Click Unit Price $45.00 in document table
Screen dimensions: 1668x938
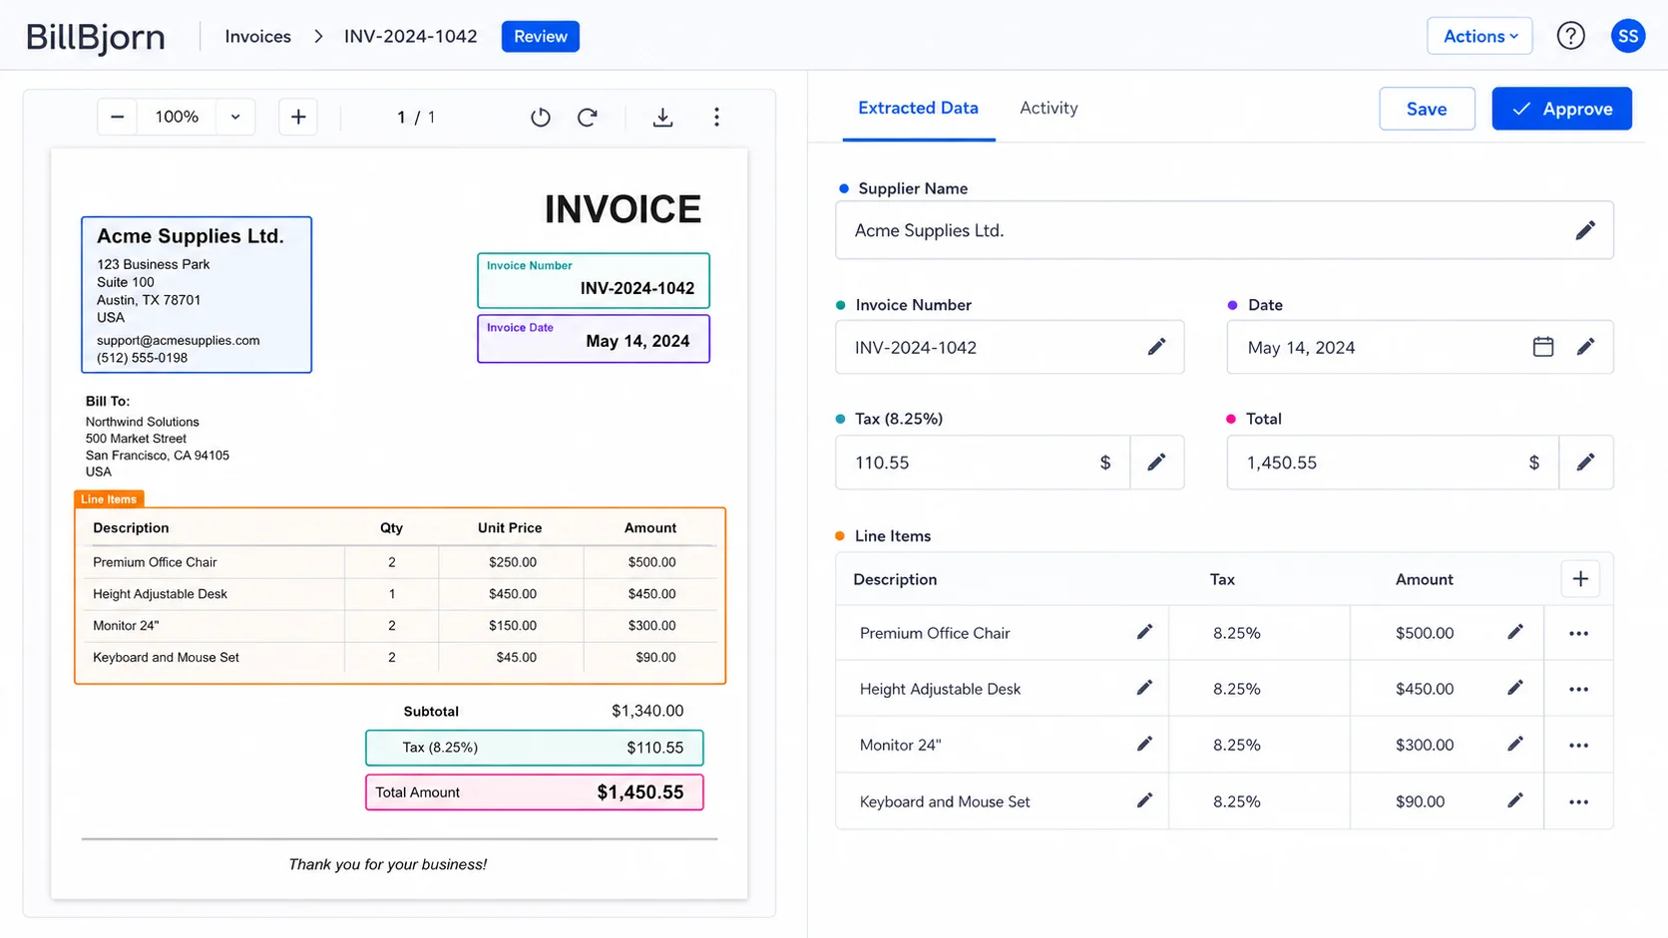(x=516, y=657)
